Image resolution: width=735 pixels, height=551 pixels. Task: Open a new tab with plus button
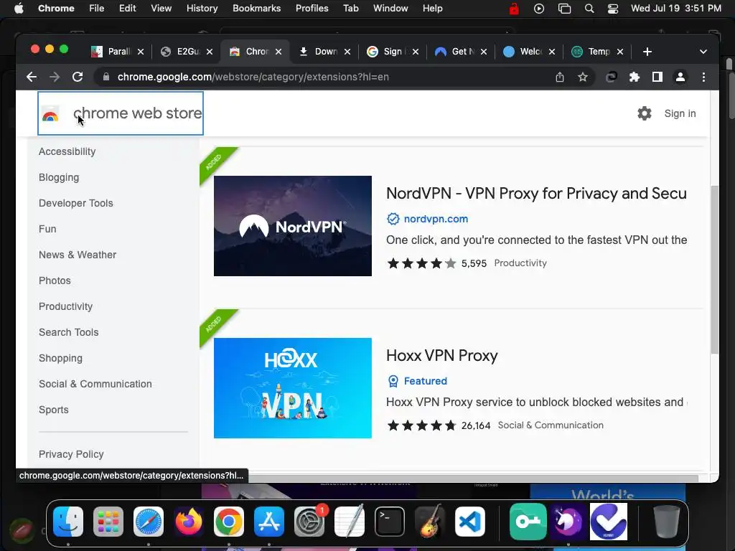[647, 52]
